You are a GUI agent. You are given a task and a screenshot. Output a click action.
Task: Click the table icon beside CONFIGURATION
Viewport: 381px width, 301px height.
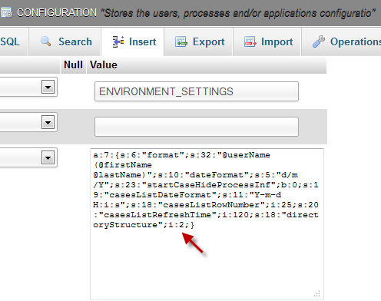[6, 12]
